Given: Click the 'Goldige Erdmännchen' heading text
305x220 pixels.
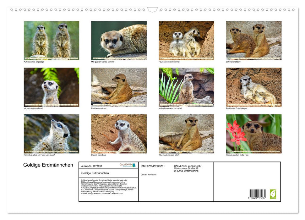Looking at the screenshot, I should [x=48, y=165].
